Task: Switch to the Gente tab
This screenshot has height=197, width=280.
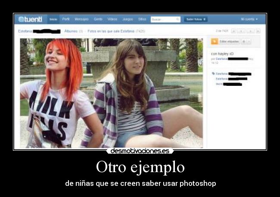Action: coord(98,19)
